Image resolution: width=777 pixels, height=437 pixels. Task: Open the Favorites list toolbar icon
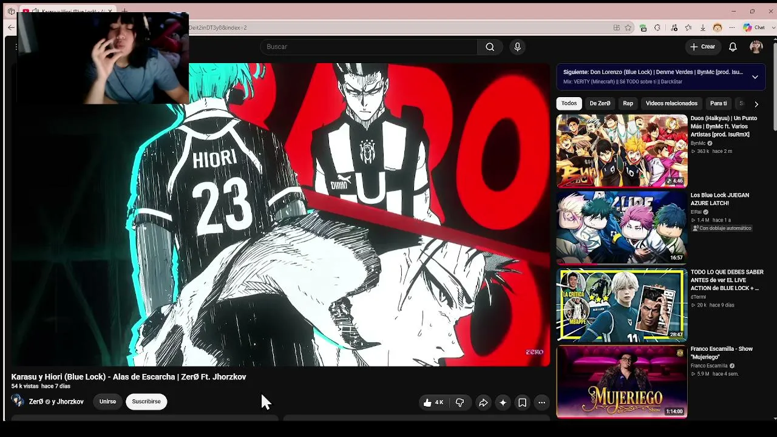tap(688, 27)
